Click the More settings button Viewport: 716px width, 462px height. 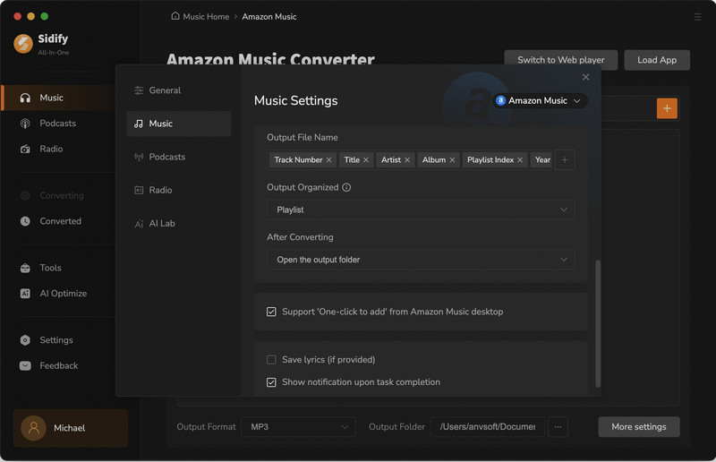pyautogui.click(x=639, y=427)
